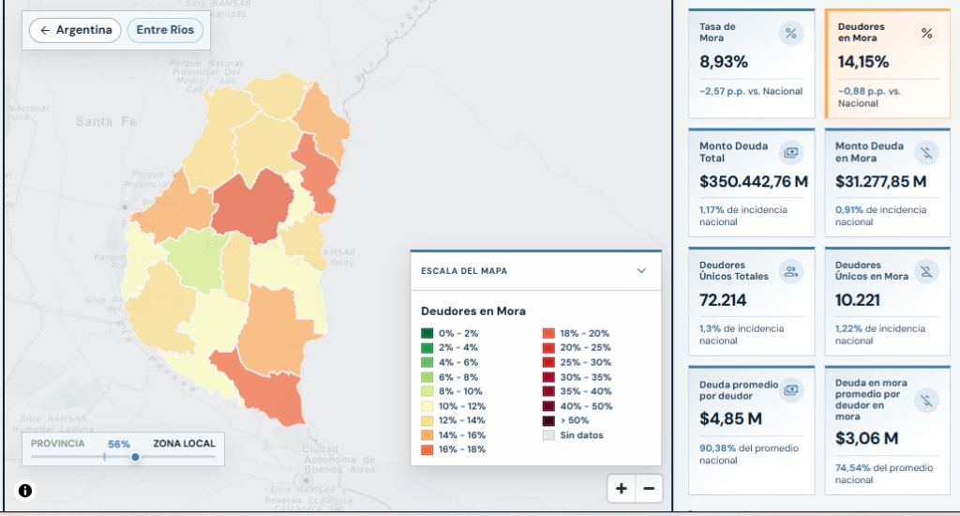Click the percent icon in Deudores en Mora card
The image size is (960, 516).
pyautogui.click(x=926, y=33)
